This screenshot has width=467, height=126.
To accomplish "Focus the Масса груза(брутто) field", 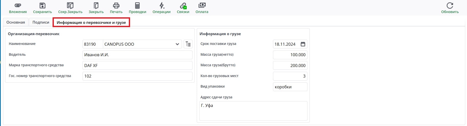I will click(x=290, y=66).
